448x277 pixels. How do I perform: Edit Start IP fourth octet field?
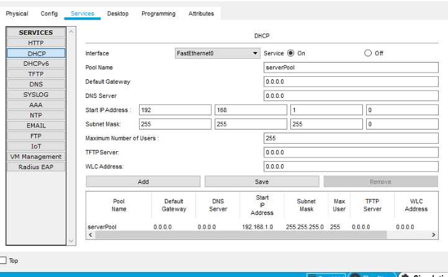point(402,110)
